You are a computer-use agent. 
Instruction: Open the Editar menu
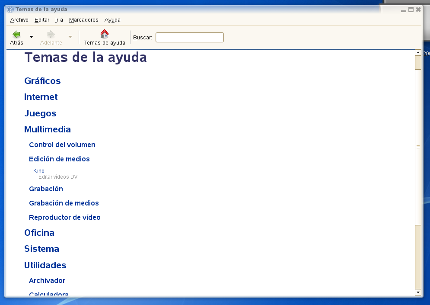pyautogui.click(x=42, y=20)
